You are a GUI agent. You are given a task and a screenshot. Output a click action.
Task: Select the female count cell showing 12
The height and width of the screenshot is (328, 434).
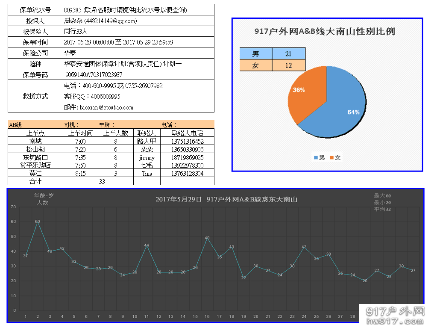[288, 65]
